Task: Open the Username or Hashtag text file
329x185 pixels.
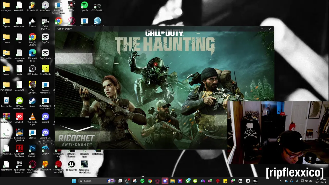Action: (x=19, y=56)
